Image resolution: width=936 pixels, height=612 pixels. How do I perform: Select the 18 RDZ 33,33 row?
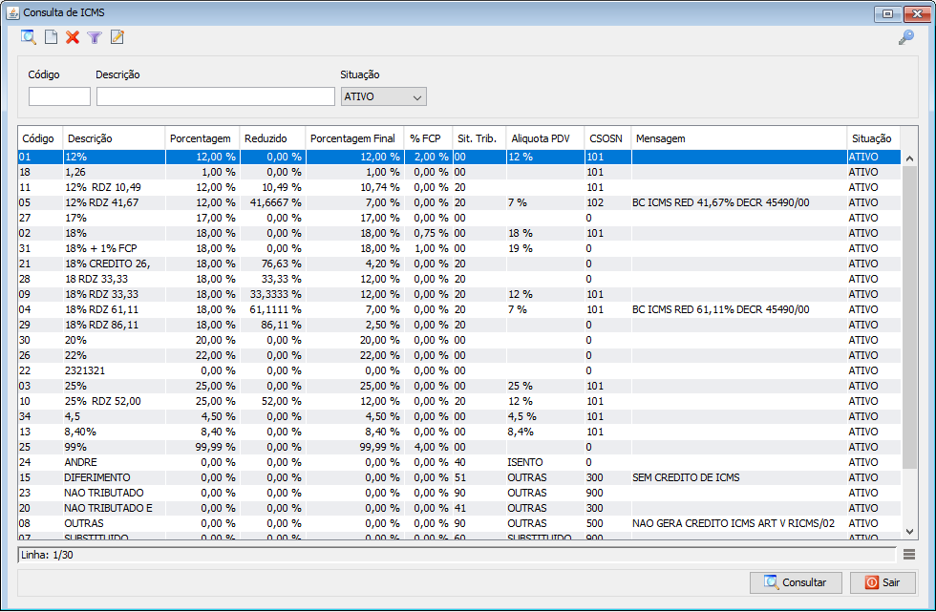[x=459, y=279]
